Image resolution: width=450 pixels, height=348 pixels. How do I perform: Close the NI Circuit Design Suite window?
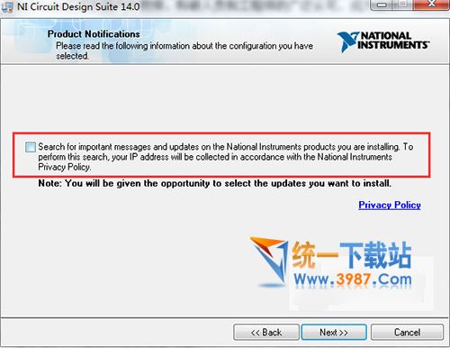tap(432, 5)
